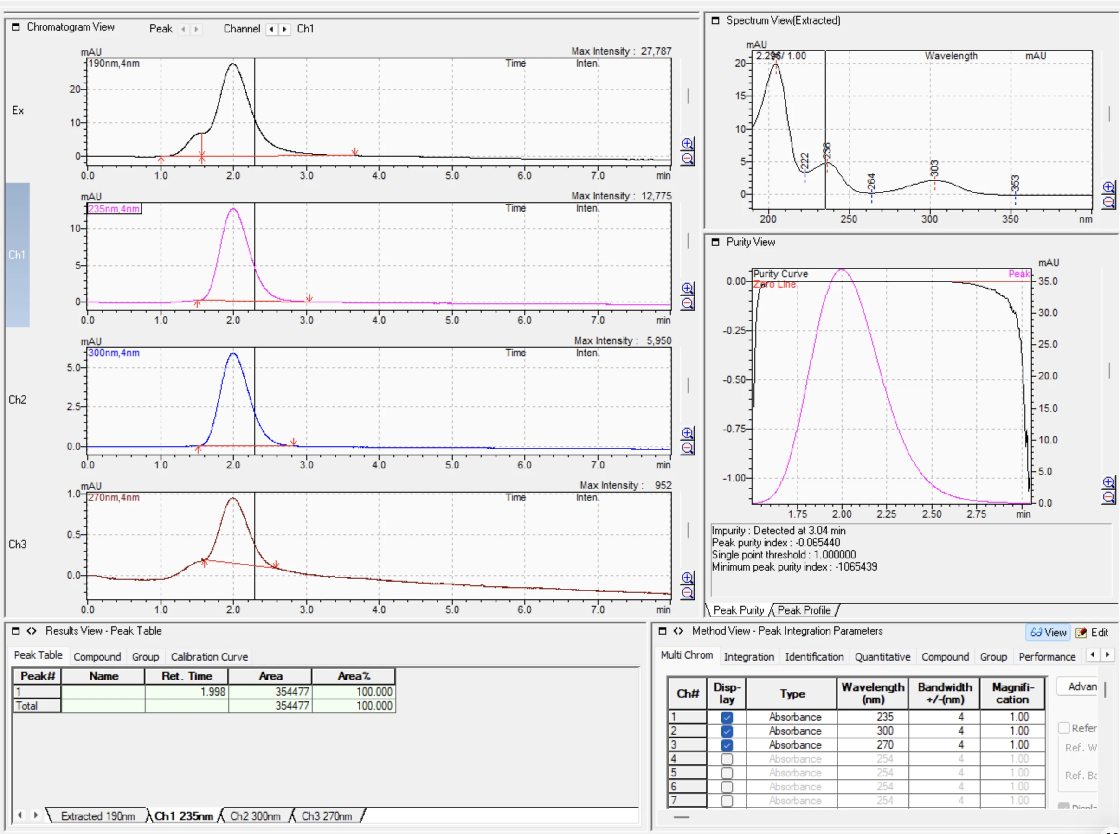The height and width of the screenshot is (834, 1120).
Task: Open the Peak Profile tab
Action: click(804, 610)
